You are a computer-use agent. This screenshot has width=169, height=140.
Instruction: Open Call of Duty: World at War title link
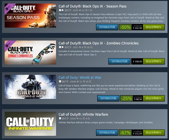pyautogui.click(x=80, y=77)
